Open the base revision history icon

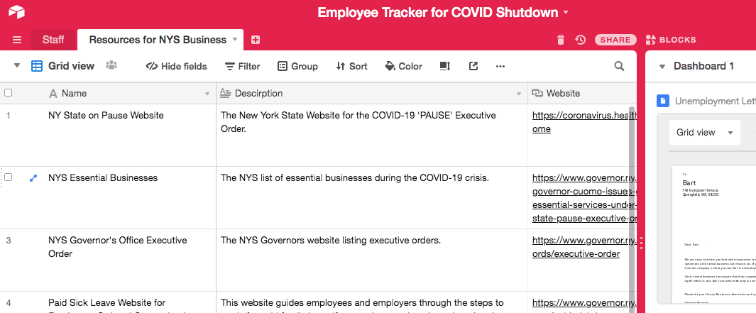point(580,40)
